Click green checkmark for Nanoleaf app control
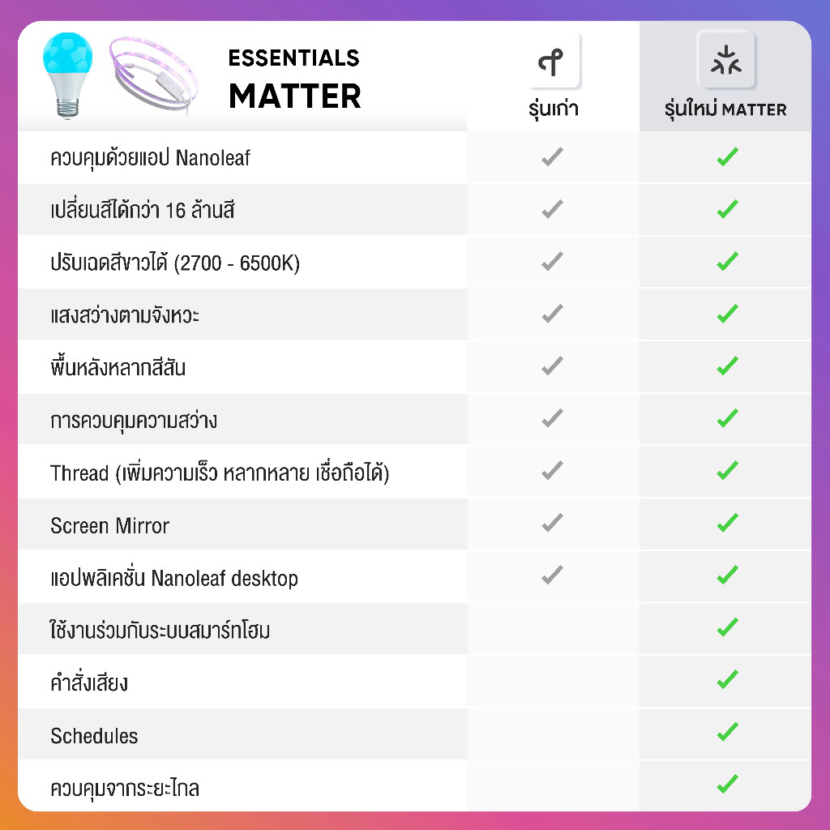The width and height of the screenshot is (830, 830). point(727,157)
